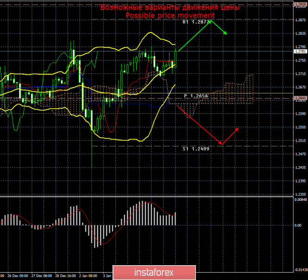This screenshot has width=308, height=280.
Task: Click the '27 Dec 08:00' time label
Action: 42,276
